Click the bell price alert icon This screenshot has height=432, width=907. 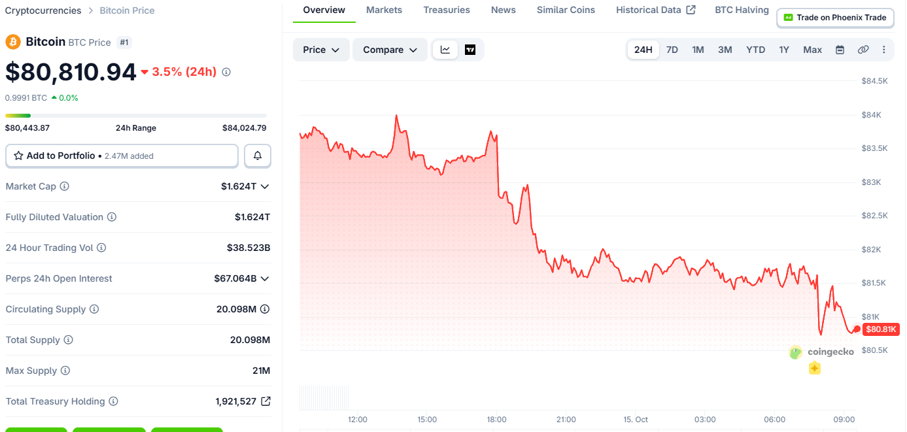pos(258,156)
